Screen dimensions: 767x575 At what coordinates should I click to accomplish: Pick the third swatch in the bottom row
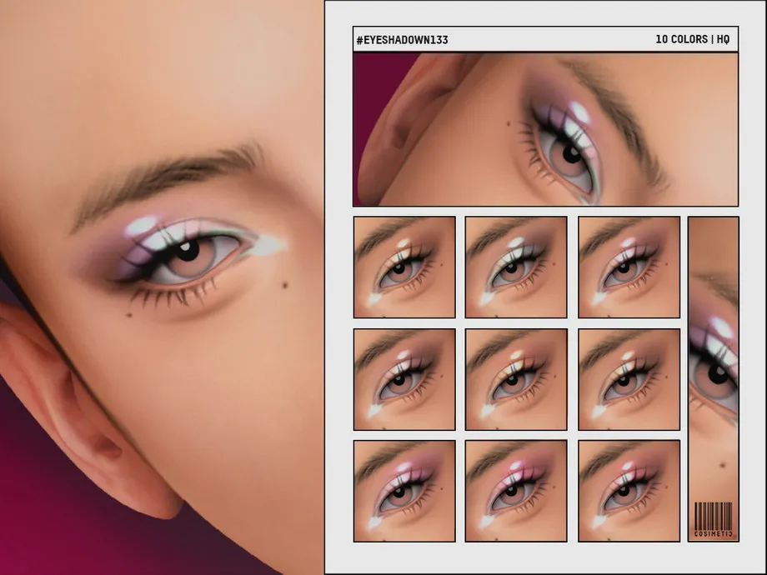tap(629, 491)
